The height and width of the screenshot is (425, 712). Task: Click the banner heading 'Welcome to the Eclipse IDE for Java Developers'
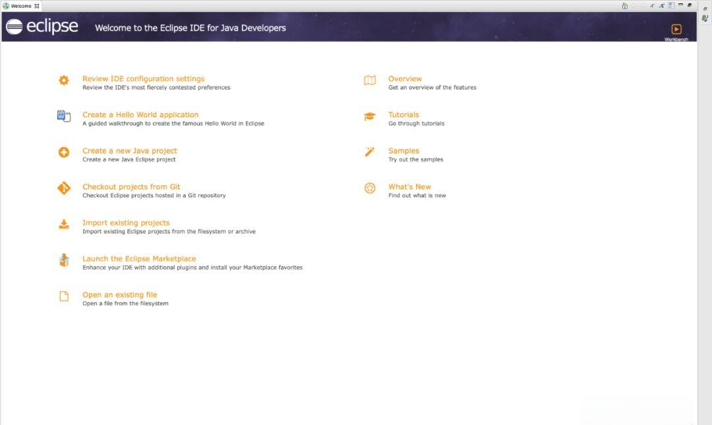(191, 28)
